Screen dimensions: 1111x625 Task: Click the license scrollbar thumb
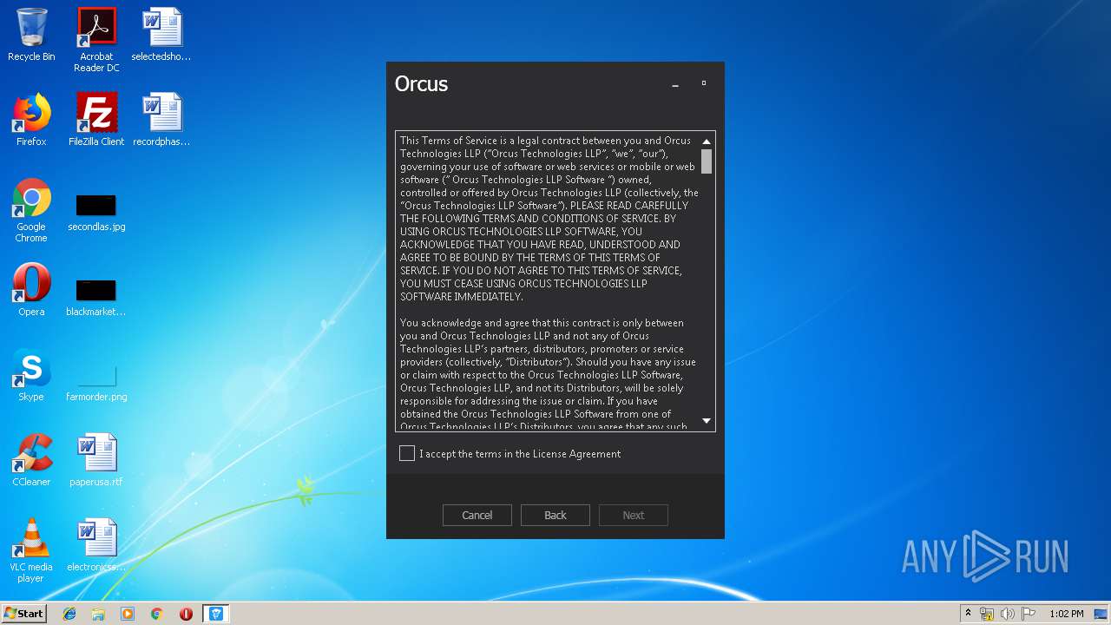tap(707, 161)
